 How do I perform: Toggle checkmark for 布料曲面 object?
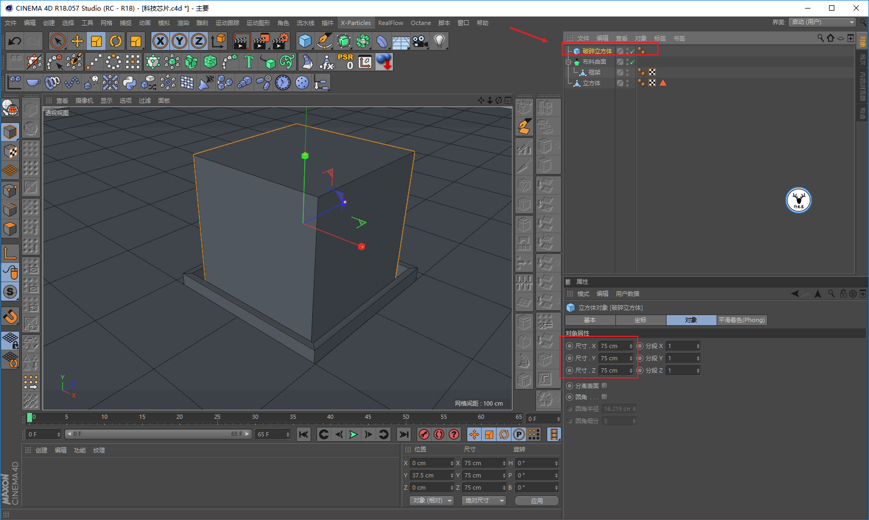click(632, 62)
